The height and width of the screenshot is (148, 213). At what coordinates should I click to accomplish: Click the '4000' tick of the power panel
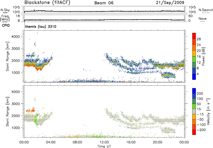pos(16,37)
